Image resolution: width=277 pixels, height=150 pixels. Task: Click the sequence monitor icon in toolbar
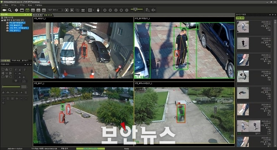tap(78, 10)
